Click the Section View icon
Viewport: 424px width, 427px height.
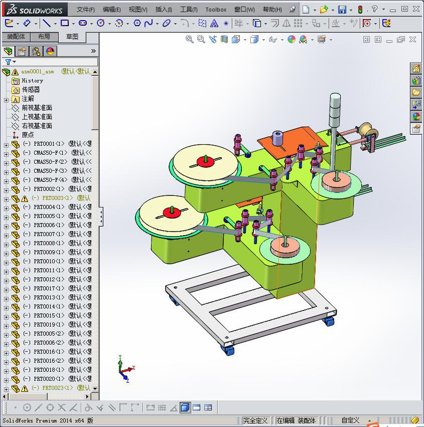pyautogui.click(x=224, y=40)
